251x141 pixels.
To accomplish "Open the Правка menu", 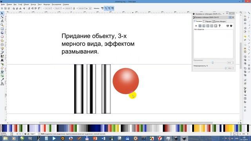I will tap(9, 4).
